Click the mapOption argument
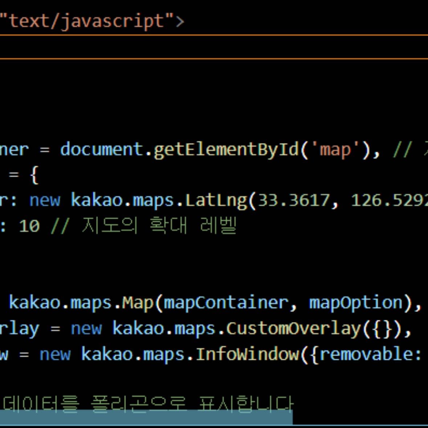 (x=356, y=303)
